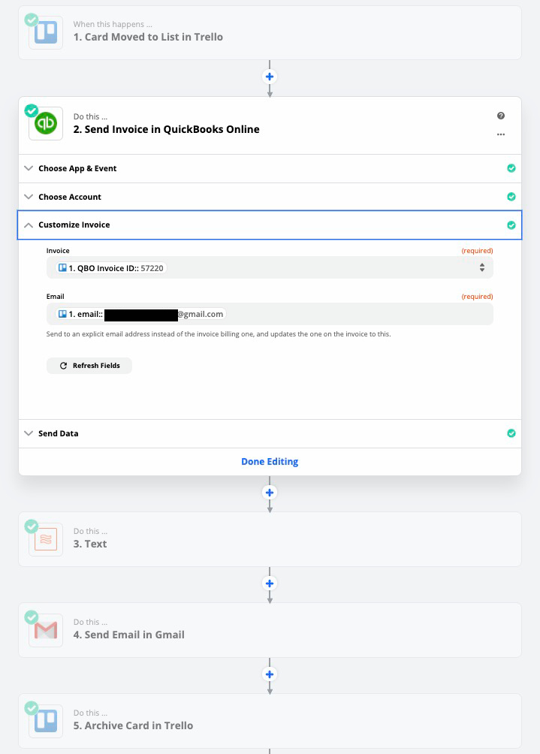Add a step between steps 1 and 2
The height and width of the screenshot is (754, 540).
[270, 77]
